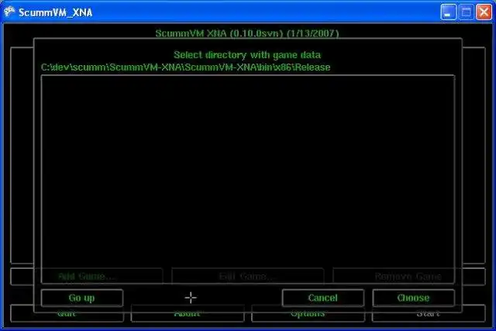This screenshot has height=331, width=496.
Task: Cancel the directory selection dialog
Action: point(323,298)
